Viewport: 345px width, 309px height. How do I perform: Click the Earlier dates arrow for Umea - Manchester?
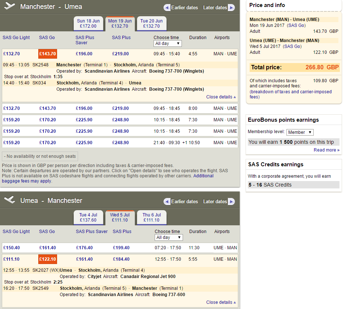click(167, 202)
